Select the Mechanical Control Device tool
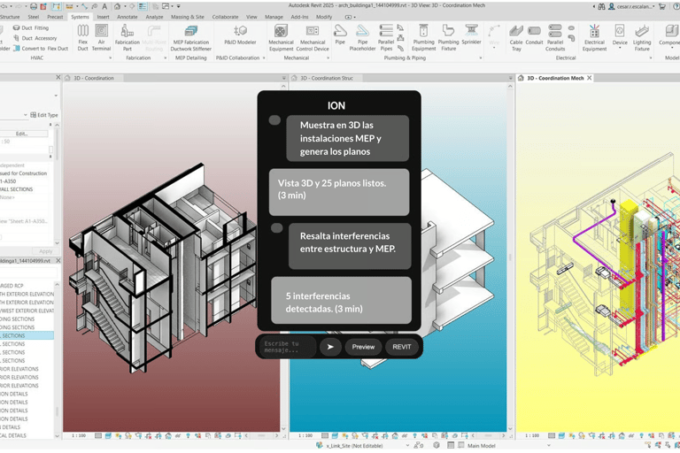This screenshot has width=680, height=453. coord(313,38)
